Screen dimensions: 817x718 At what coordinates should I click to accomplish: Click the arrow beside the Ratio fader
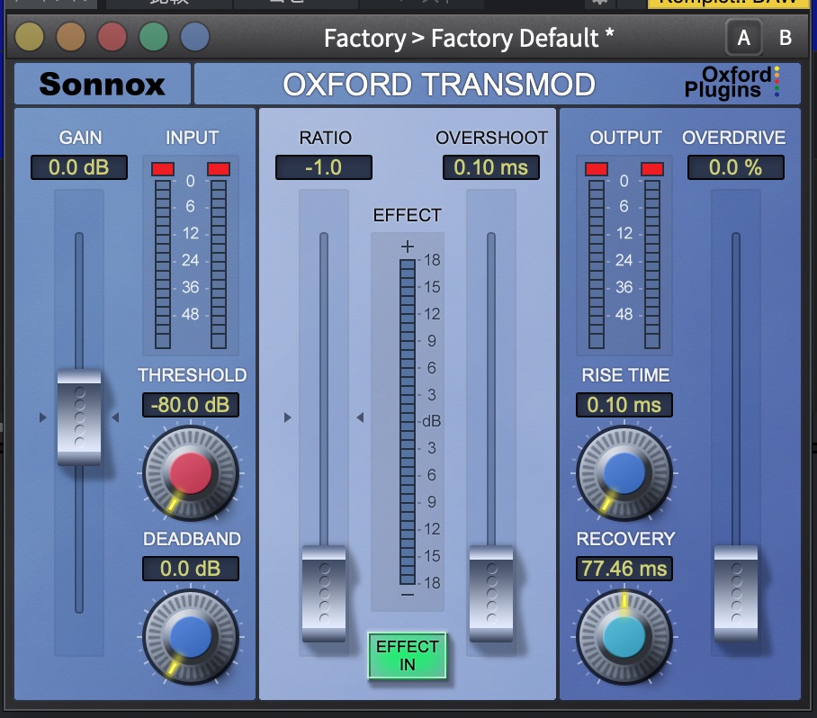(287, 417)
